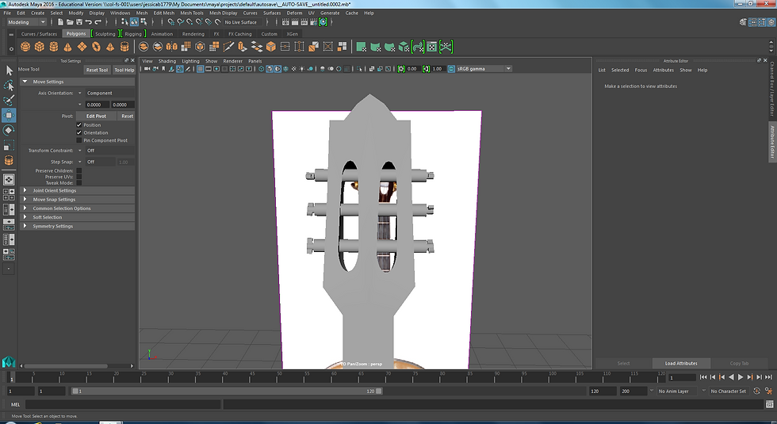The width and height of the screenshot is (777, 424).
Task: Open Axis Orientation Component dropdown
Action: 109,94
